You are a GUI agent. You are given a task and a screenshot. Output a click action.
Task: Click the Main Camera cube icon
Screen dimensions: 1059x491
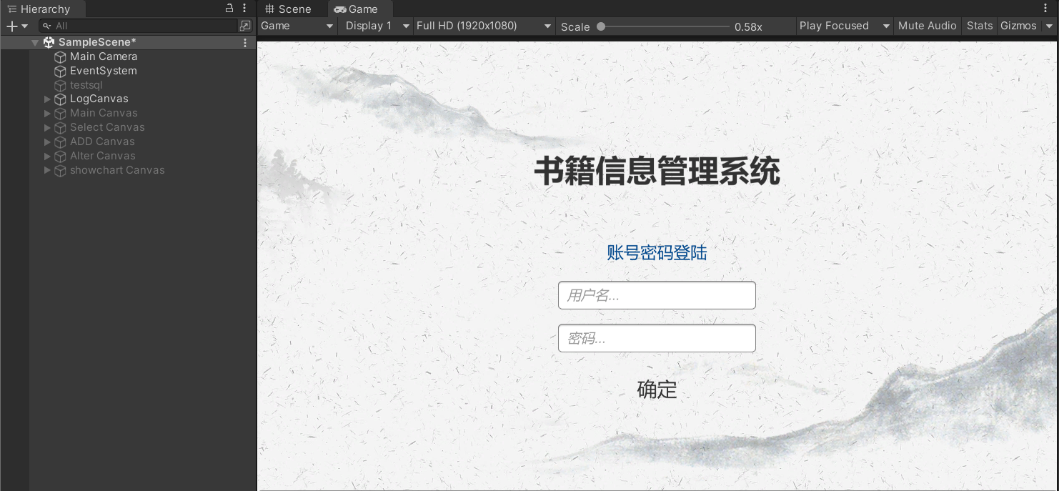[x=61, y=56]
